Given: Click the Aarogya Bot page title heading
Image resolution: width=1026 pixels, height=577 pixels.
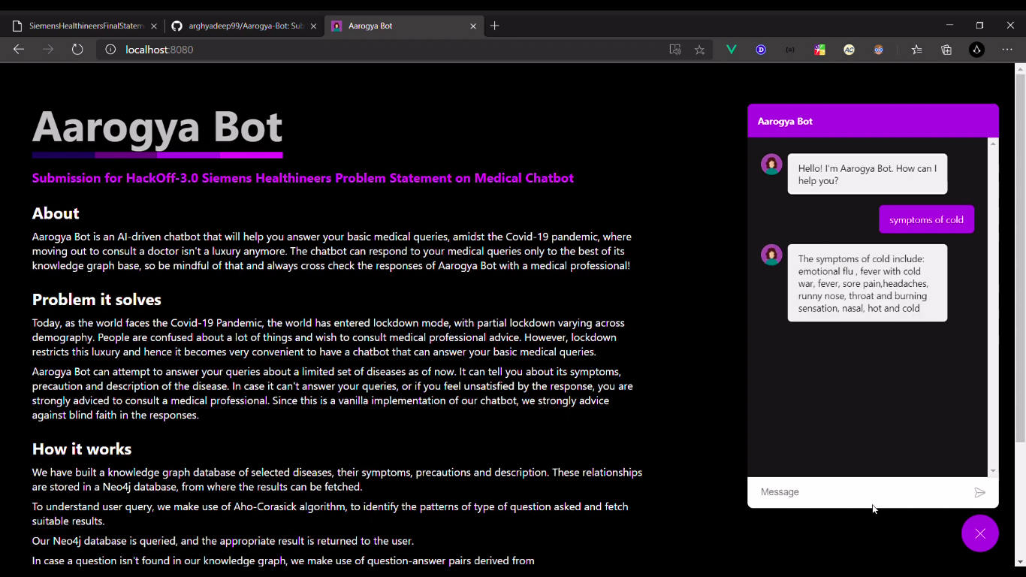Looking at the screenshot, I should pos(157,126).
